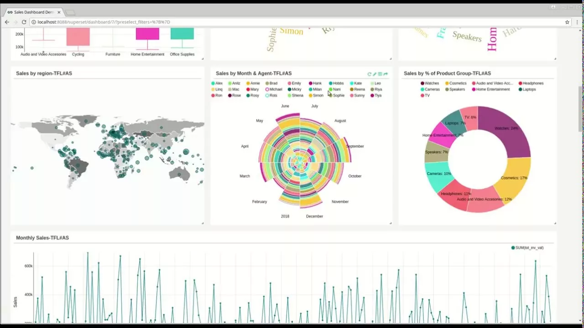The image size is (584, 328).
Task: Open a new browser tab
Action: (x=70, y=12)
